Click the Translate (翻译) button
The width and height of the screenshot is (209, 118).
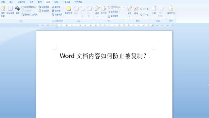click(18, 10)
